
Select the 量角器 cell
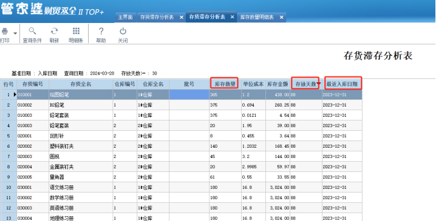[81, 177]
